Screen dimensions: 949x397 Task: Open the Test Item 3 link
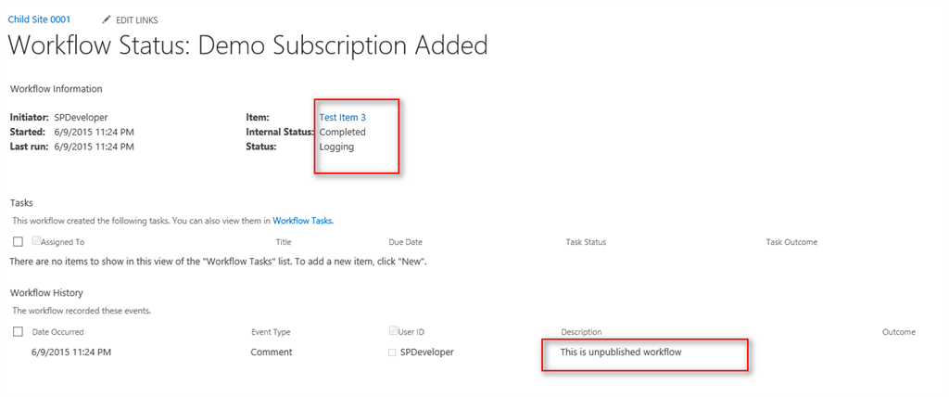(x=342, y=118)
